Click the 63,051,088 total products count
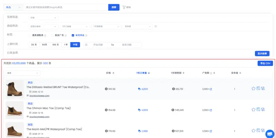The width and height of the screenshot is (276, 138). pyautogui.click(x=19, y=63)
